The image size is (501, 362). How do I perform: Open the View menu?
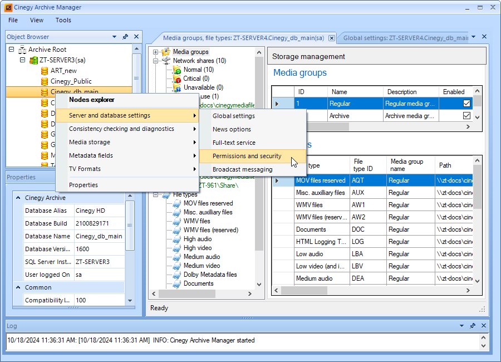(37, 20)
